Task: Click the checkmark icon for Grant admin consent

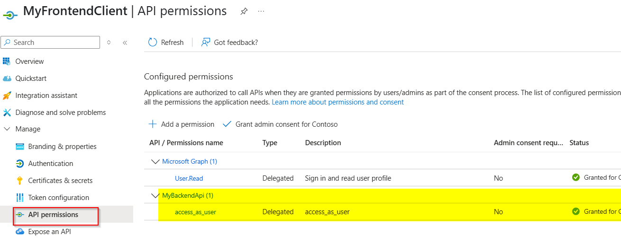Action: click(227, 124)
